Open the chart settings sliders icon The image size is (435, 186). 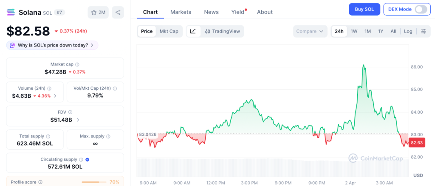[x=424, y=31]
